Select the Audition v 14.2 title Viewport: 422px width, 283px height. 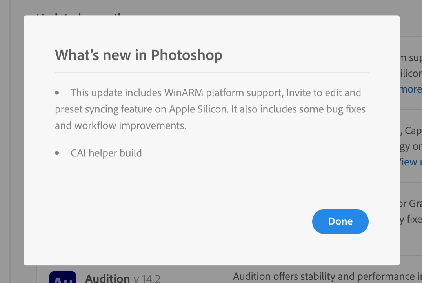[107, 279]
